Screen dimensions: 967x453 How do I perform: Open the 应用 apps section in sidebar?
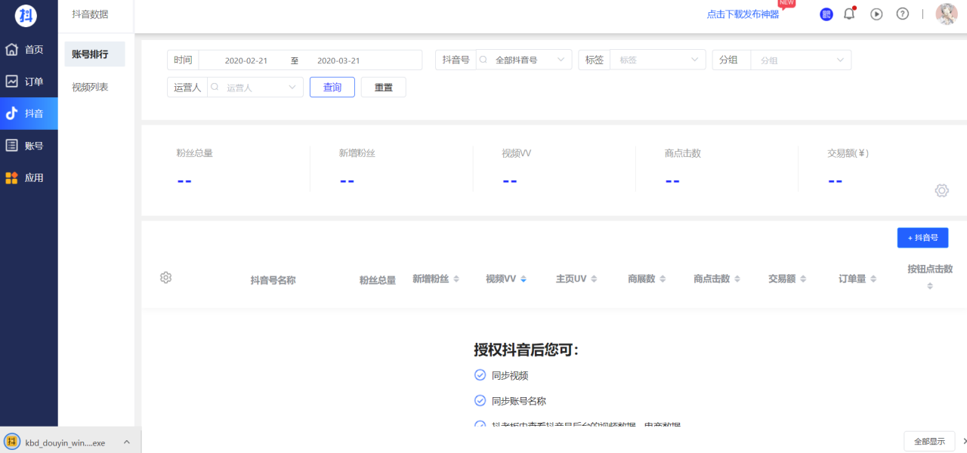point(29,177)
